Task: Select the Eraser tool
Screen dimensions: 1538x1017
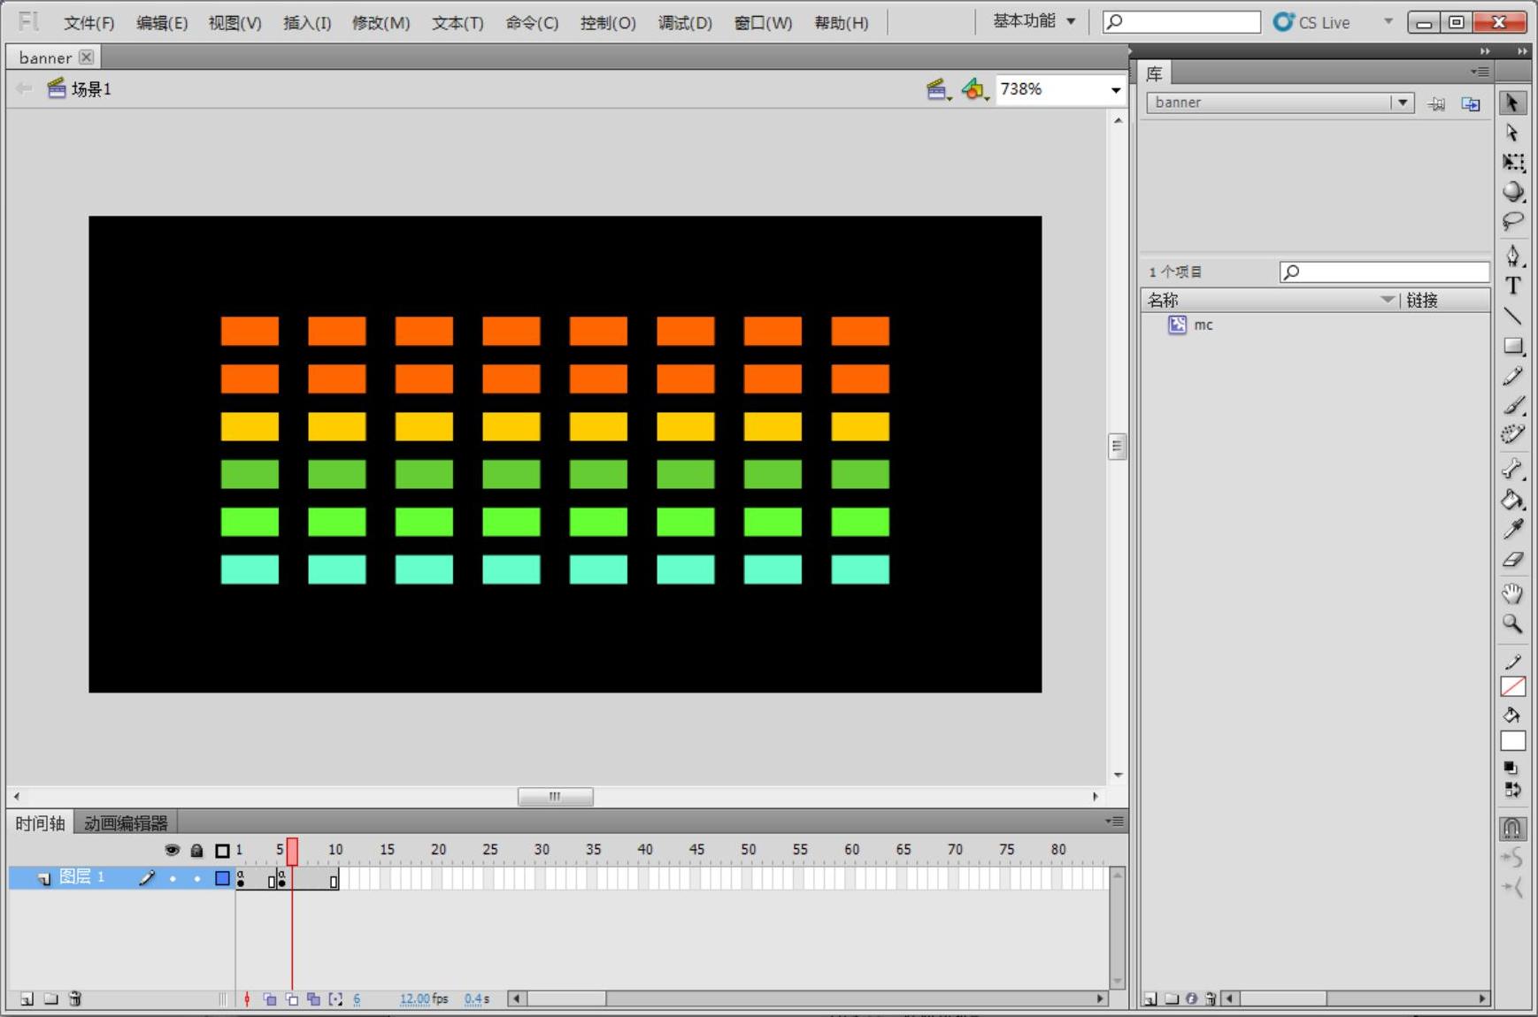Action: point(1512,559)
